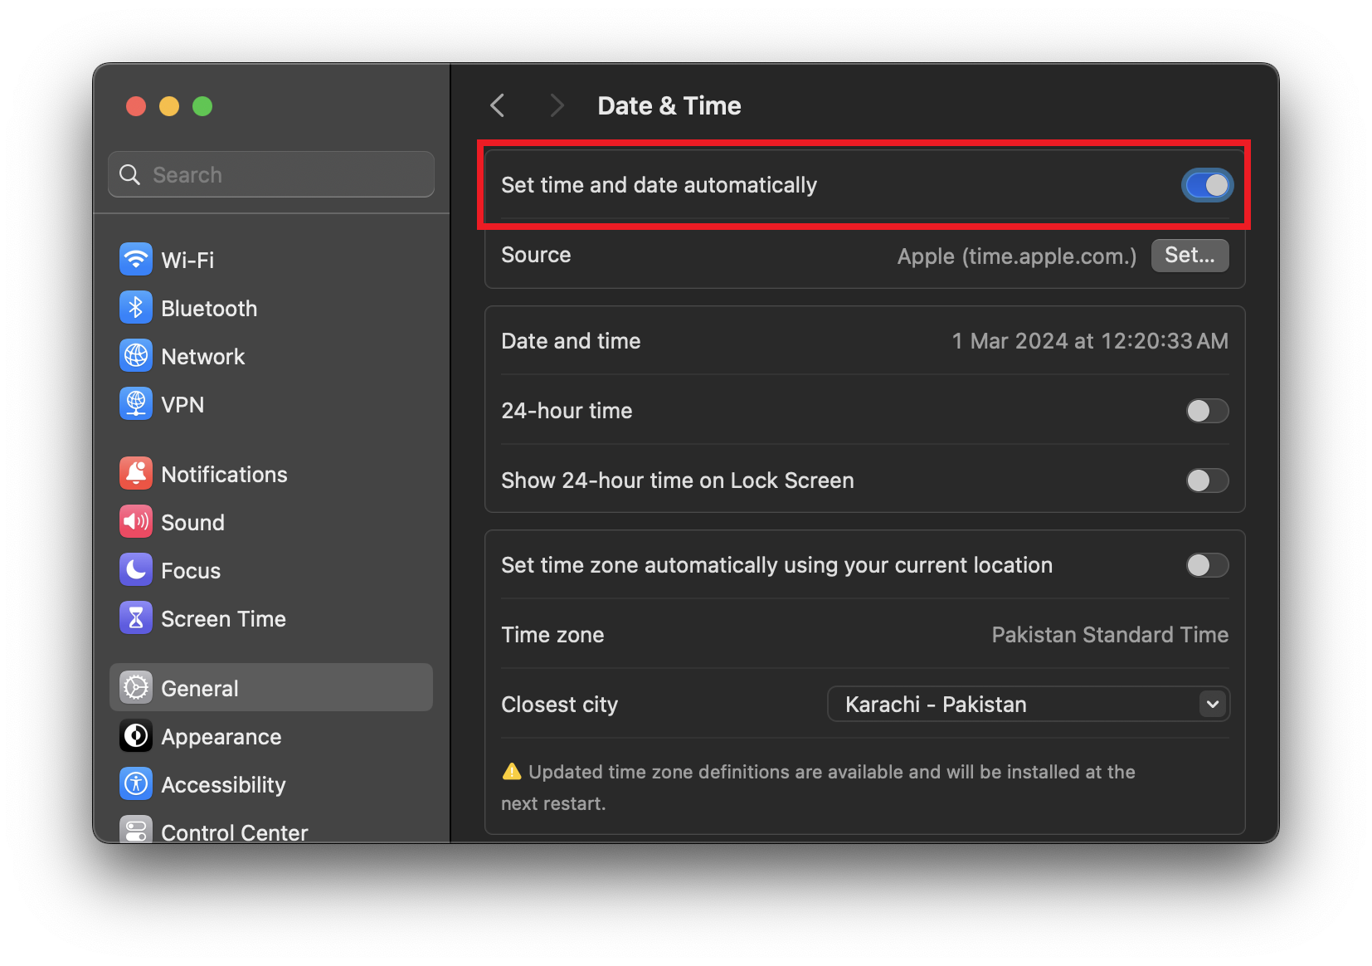Toggle automatic time zone using current location
The image size is (1372, 966).
[1207, 565]
